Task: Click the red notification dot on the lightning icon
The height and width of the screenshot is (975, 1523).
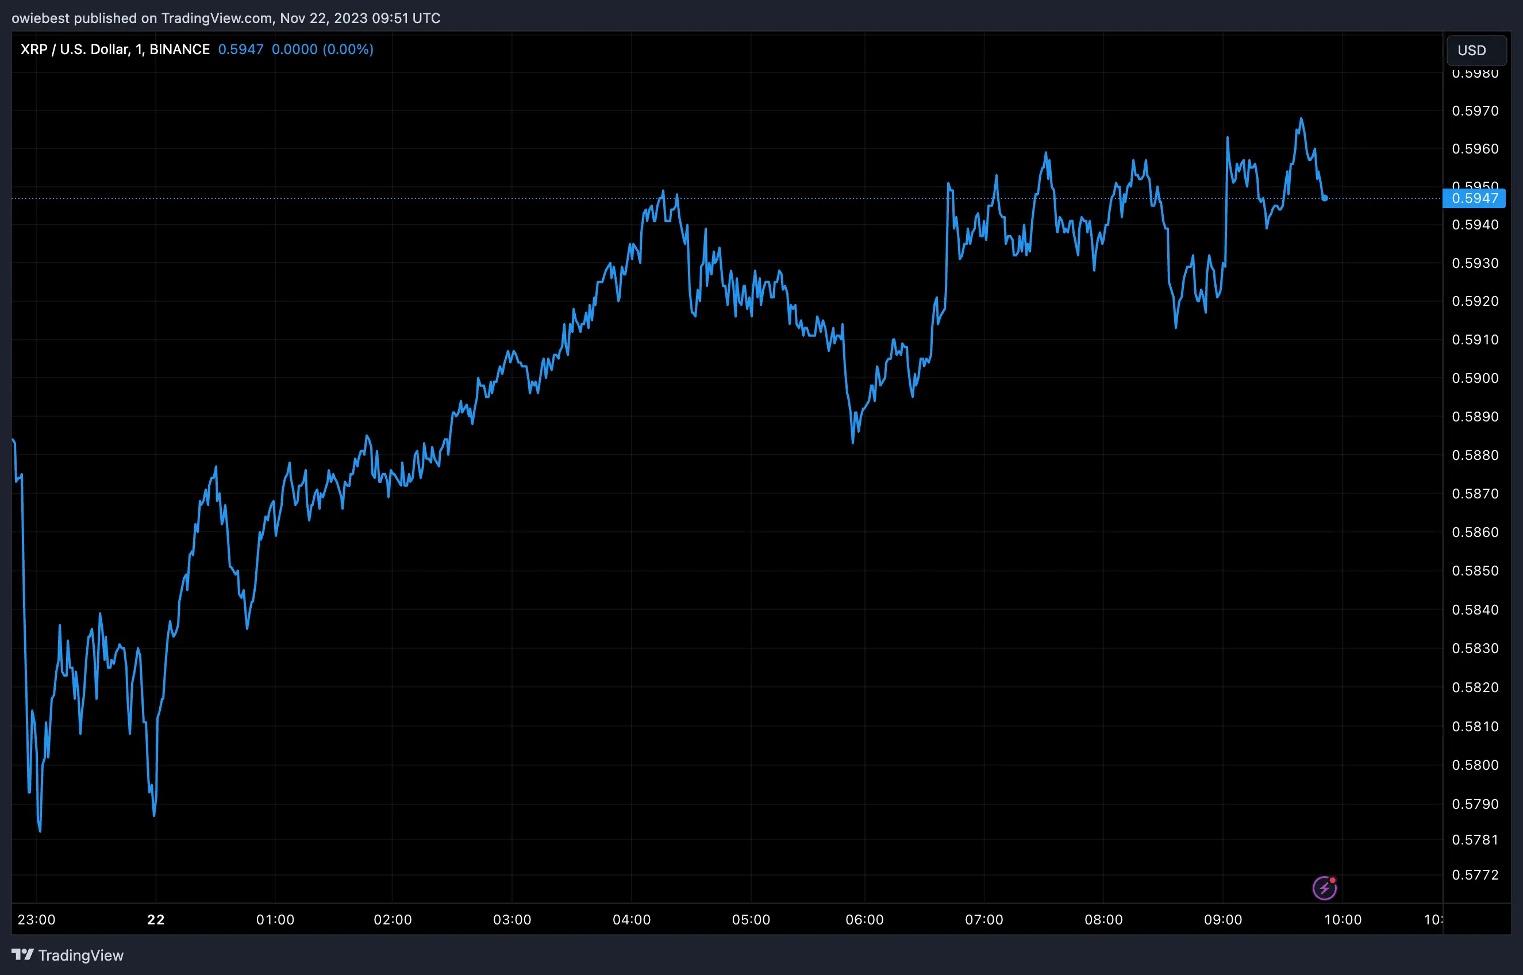Action: pyautogui.click(x=1332, y=880)
